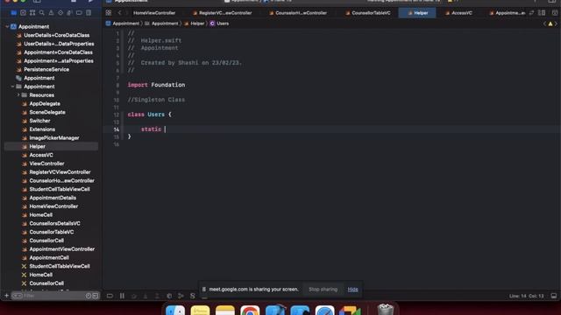Open the AppDelegate file
The height and width of the screenshot is (315, 561).
click(45, 104)
